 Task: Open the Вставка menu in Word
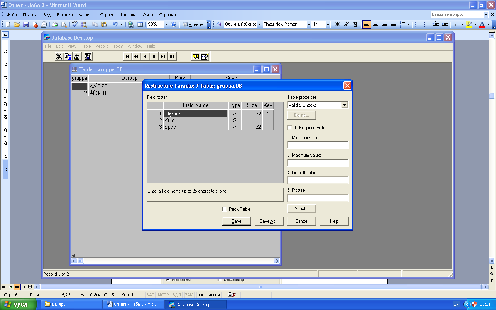[x=65, y=15]
